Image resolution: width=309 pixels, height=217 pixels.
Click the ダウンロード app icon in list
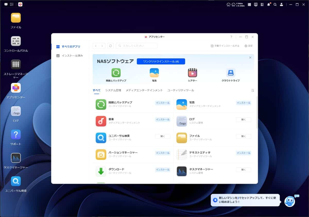pos(101,171)
